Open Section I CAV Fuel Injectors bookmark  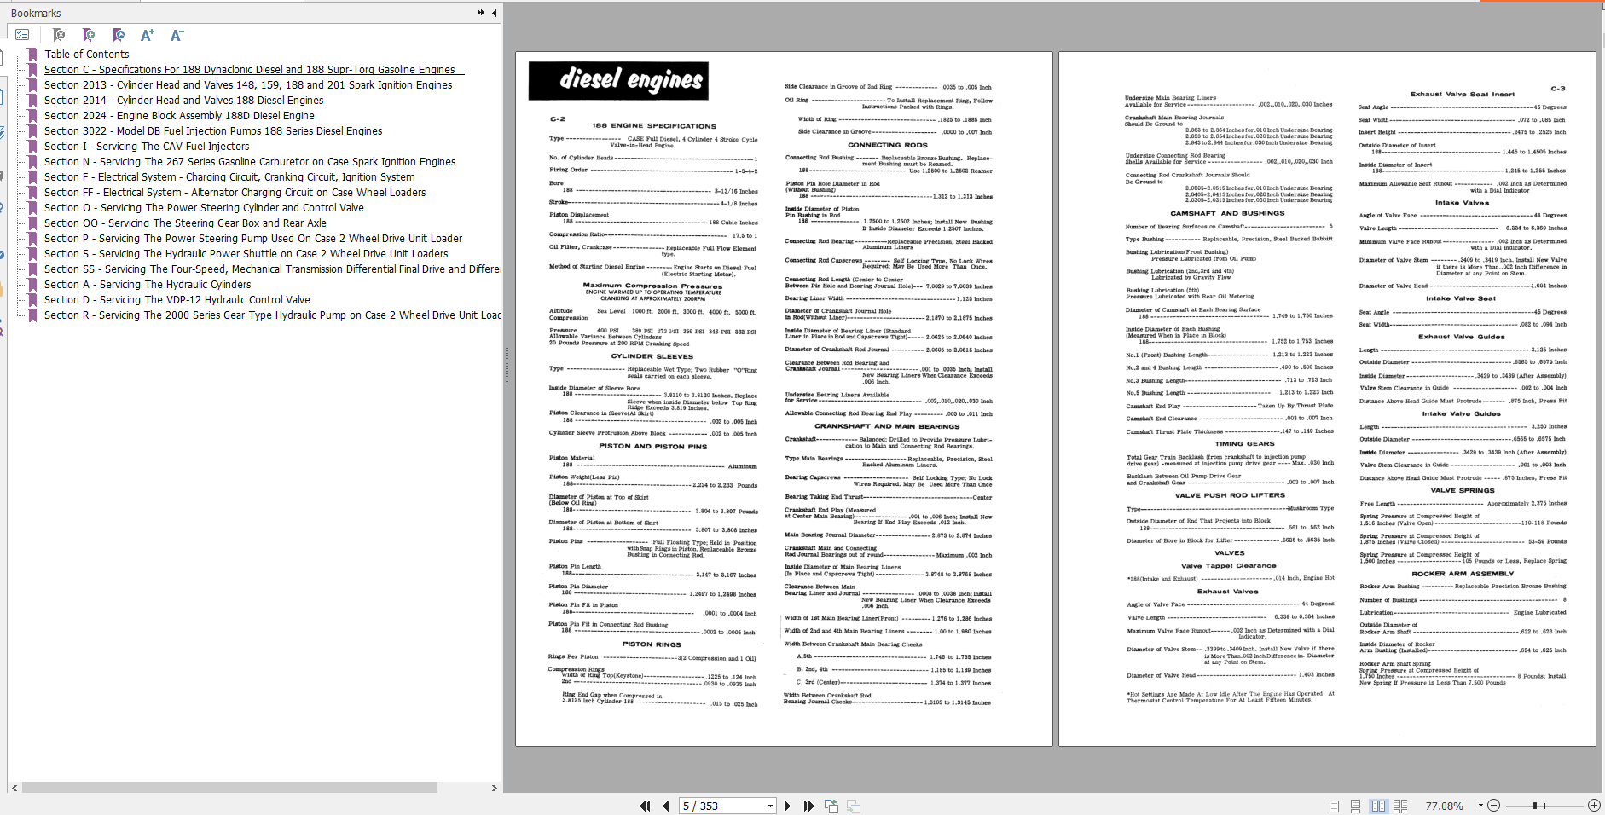click(x=147, y=146)
